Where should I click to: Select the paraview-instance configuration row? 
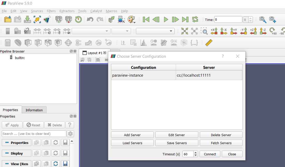pos(177,75)
